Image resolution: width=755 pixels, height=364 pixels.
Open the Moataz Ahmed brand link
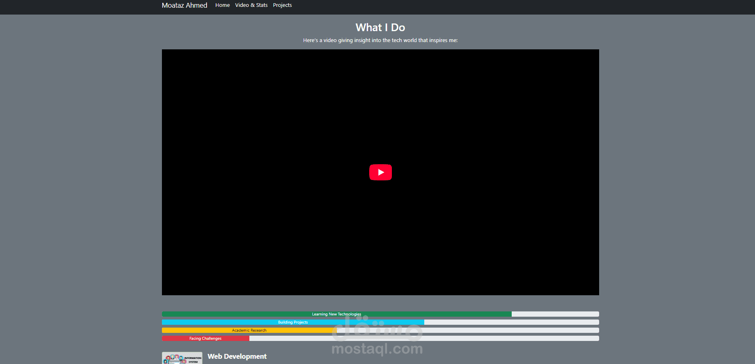(x=185, y=5)
